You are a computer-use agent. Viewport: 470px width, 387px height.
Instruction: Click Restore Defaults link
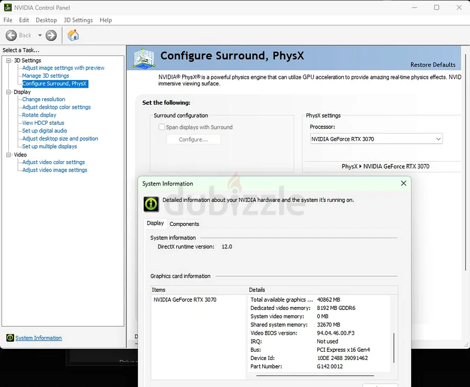433,65
